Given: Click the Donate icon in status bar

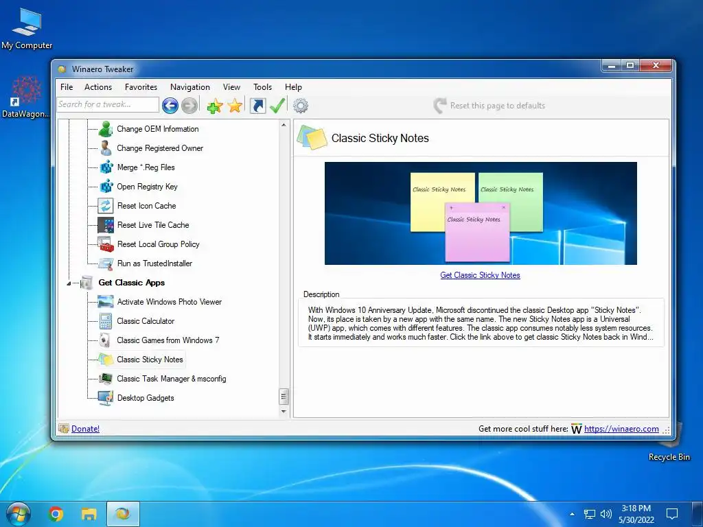Looking at the screenshot, I should (64, 428).
